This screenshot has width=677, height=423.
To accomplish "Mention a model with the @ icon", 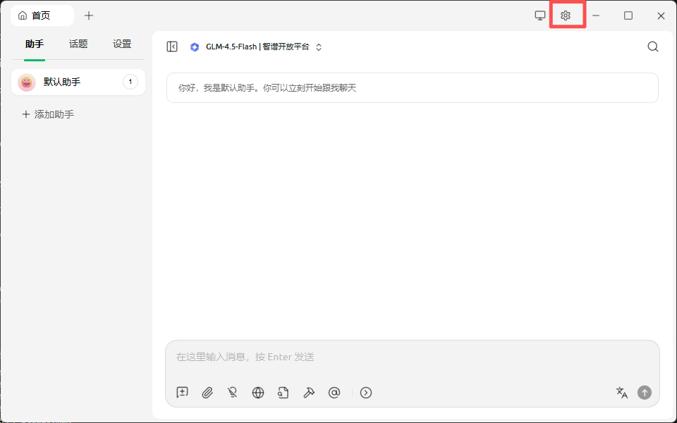I will coord(334,393).
